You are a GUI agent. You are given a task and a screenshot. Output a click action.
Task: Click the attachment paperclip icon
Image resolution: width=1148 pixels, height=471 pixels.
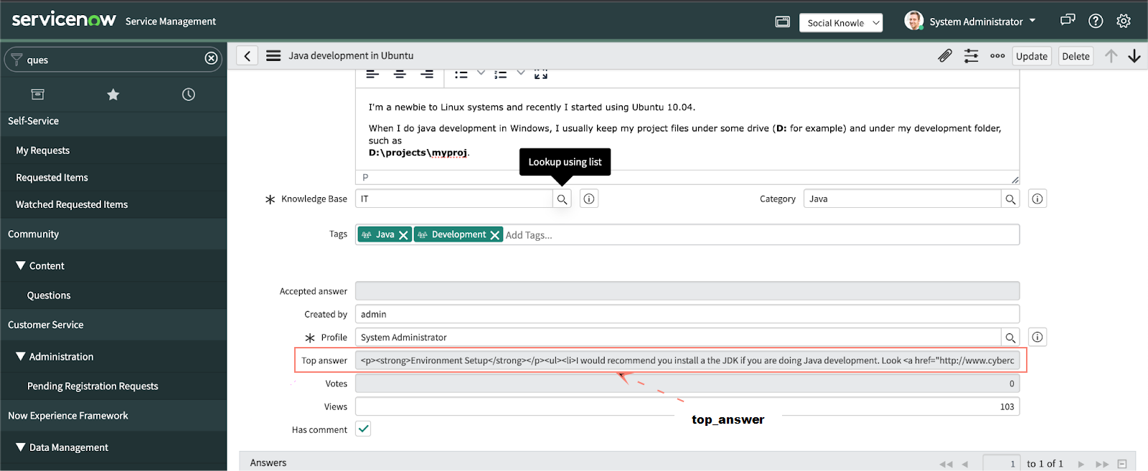(945, 56)
